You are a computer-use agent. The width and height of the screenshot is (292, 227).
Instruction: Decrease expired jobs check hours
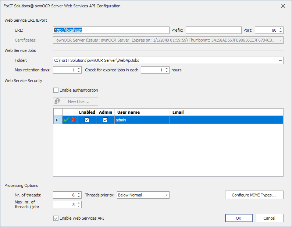point(167,72)
